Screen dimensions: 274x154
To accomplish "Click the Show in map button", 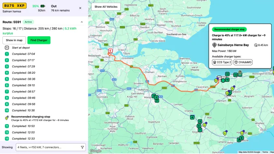I will 14,40.
